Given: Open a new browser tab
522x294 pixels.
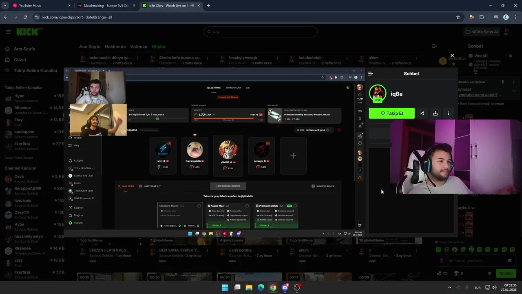Looking at the screenshot, I should point(208,6).
